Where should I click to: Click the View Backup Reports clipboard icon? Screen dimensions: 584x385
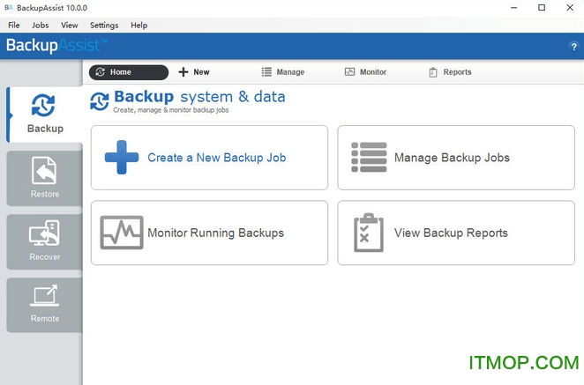pyautogui.click(x=369, y=233)
